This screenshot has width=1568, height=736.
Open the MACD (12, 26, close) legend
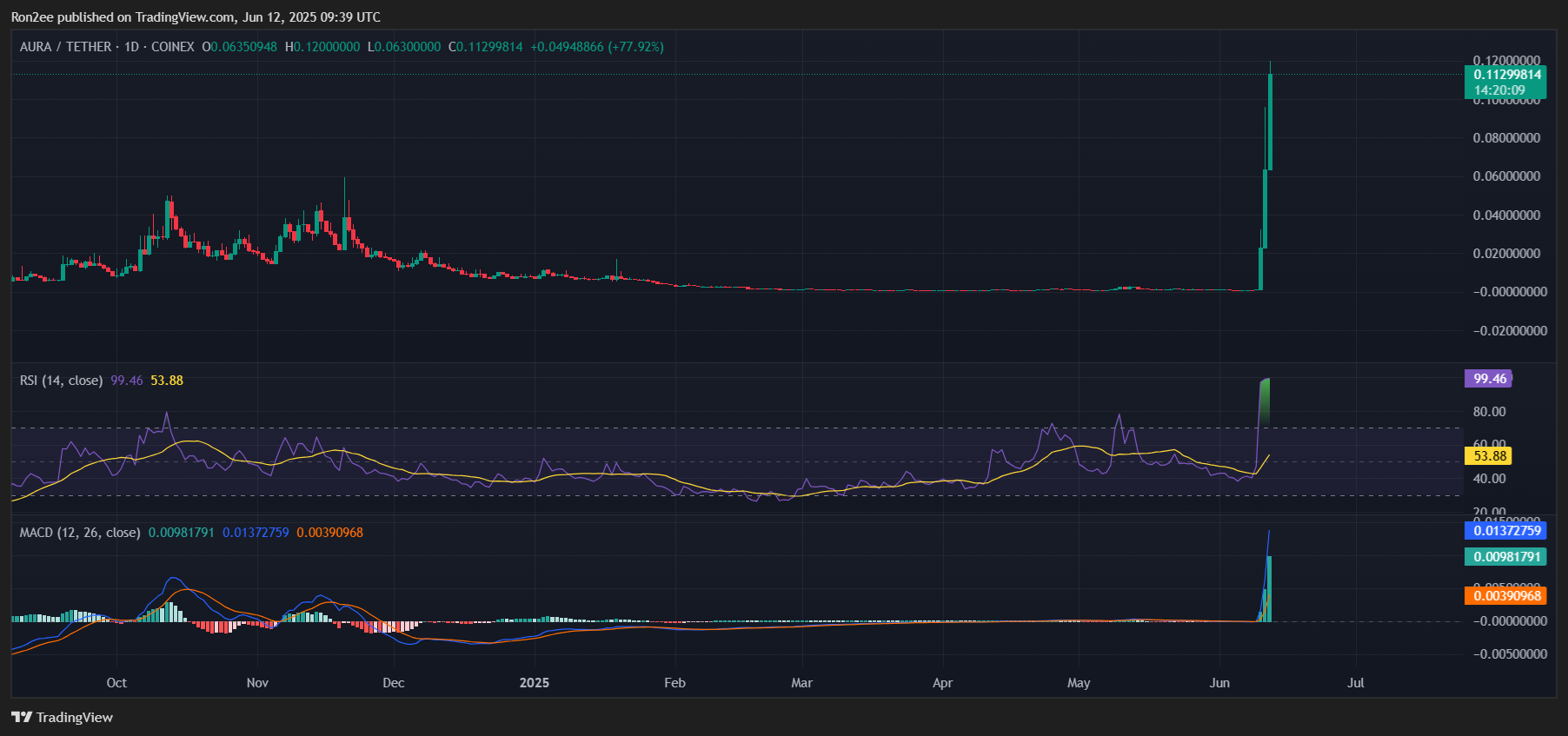coord(79,533)
